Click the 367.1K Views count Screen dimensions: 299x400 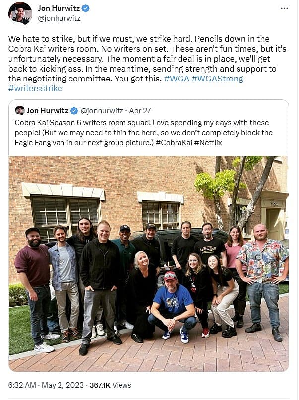pyautogui.click(x=110, y=385)
